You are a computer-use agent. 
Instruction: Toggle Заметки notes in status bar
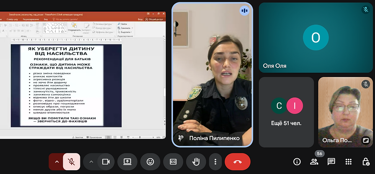(x=78, y=137)
